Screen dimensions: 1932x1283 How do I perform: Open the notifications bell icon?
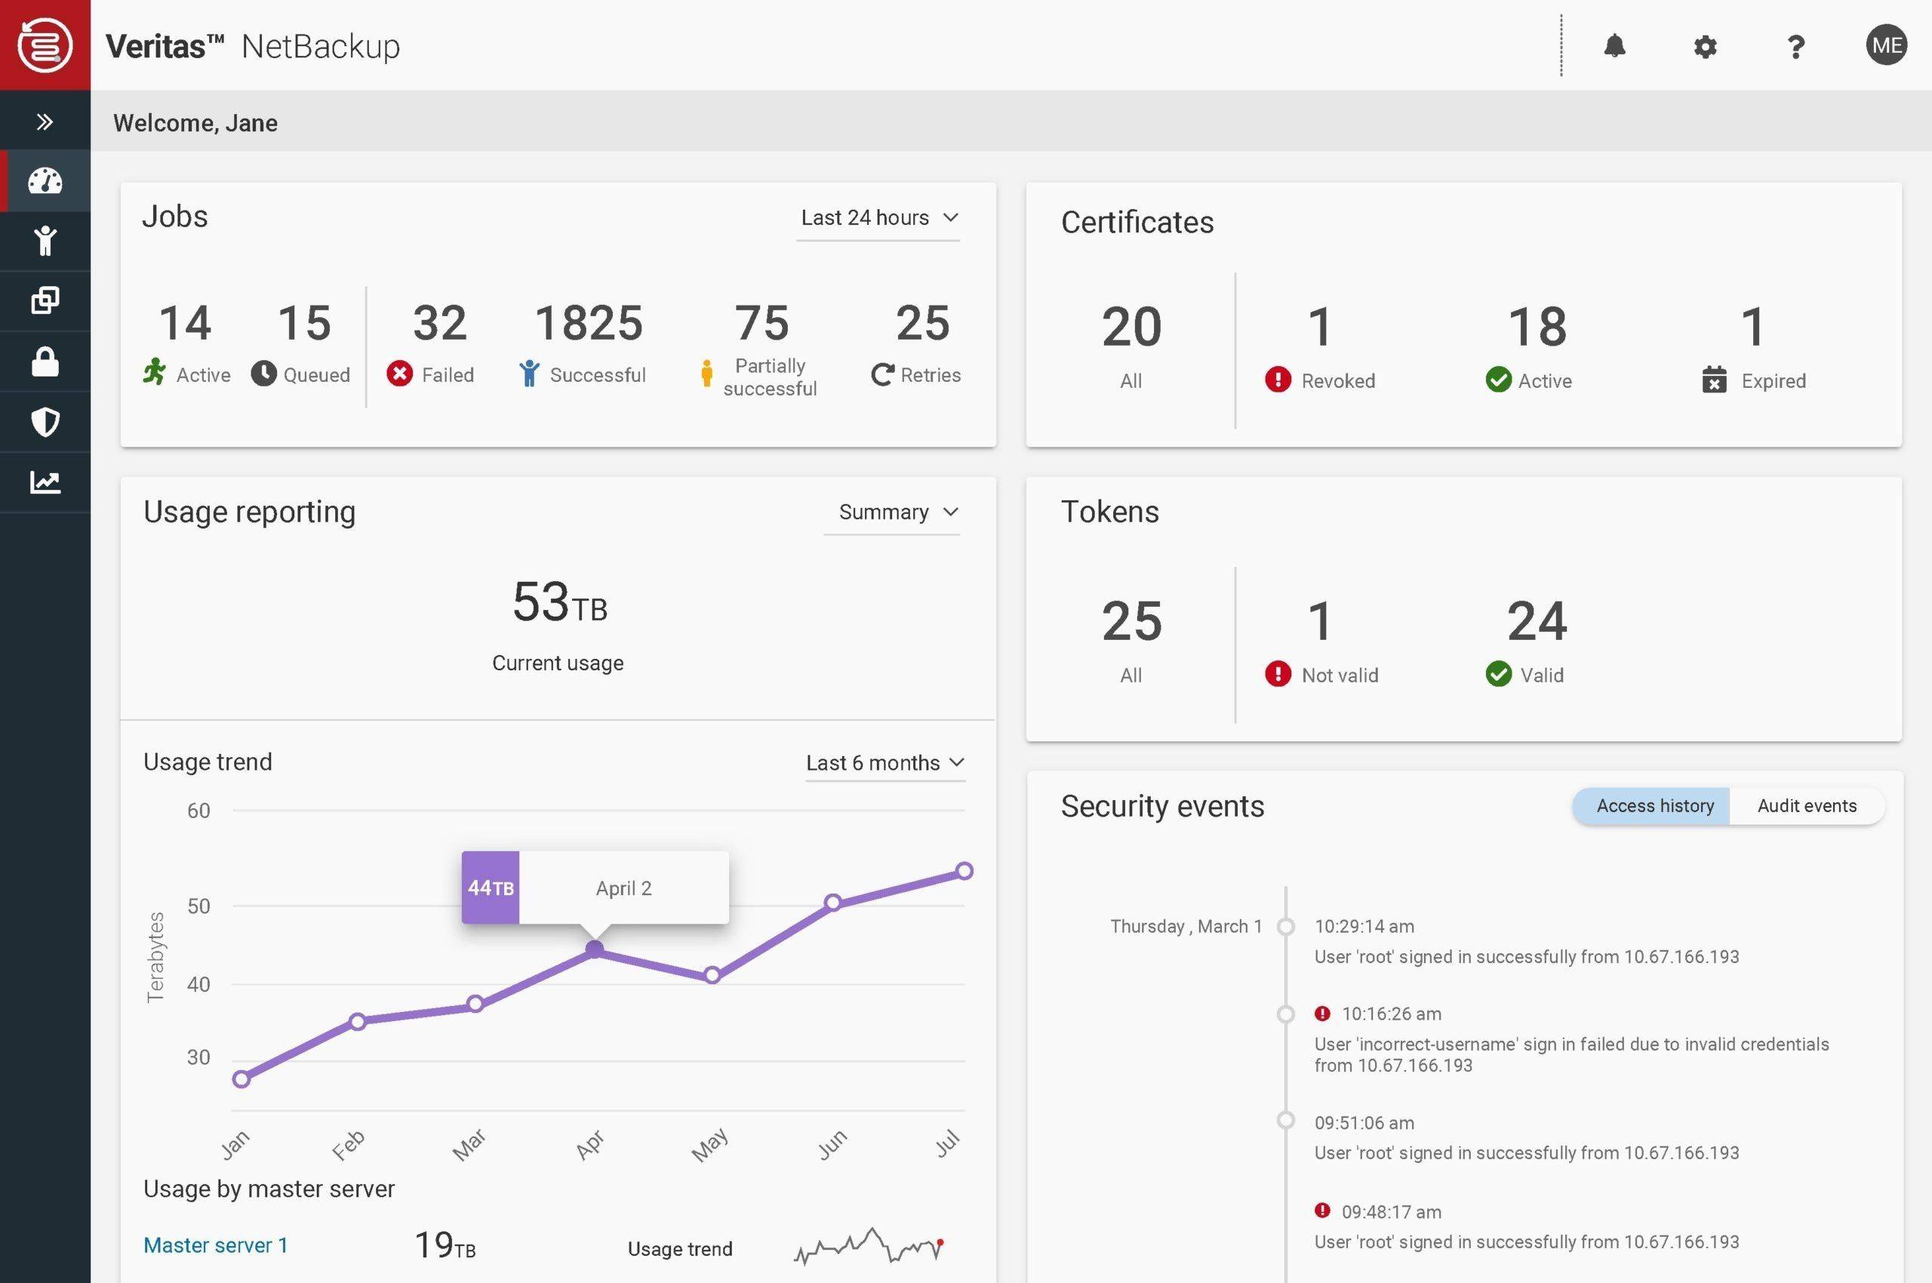(1614, 46)
